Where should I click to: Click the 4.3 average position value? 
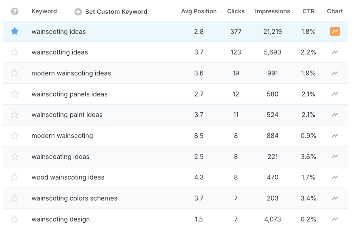tap(199, 177)
